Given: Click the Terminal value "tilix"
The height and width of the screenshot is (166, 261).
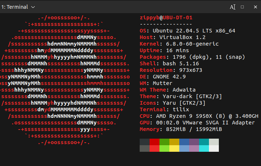Looking at the screenshot, I should click(x=181, y=109).
